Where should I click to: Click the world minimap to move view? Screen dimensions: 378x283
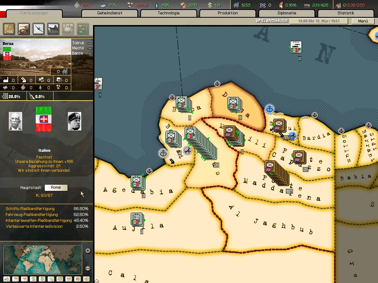tap(43, 259)
